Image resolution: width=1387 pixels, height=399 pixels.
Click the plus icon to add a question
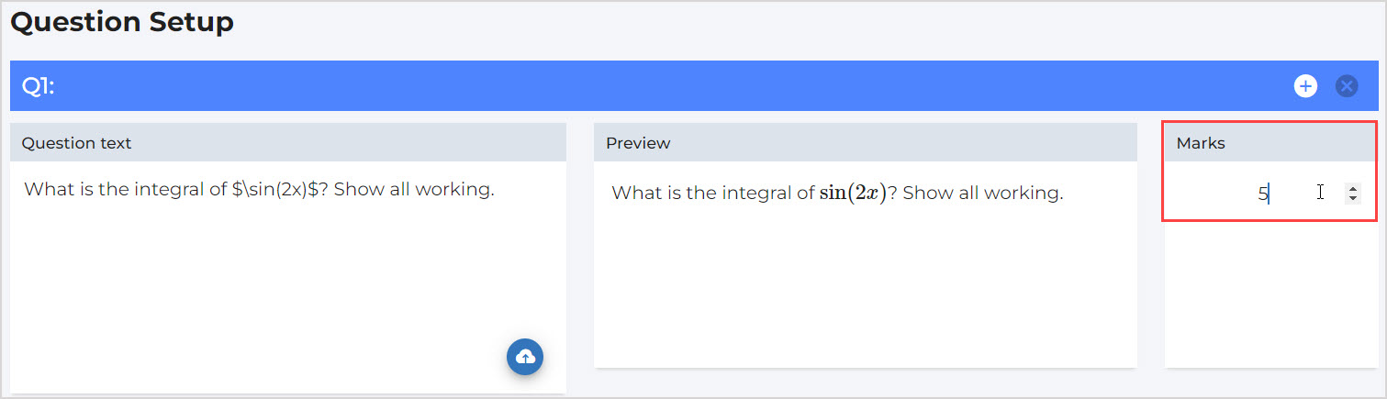point(1304,86)
